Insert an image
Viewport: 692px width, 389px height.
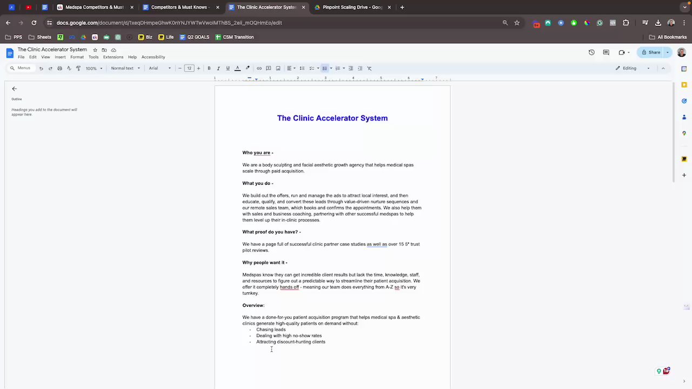(278, 68)
